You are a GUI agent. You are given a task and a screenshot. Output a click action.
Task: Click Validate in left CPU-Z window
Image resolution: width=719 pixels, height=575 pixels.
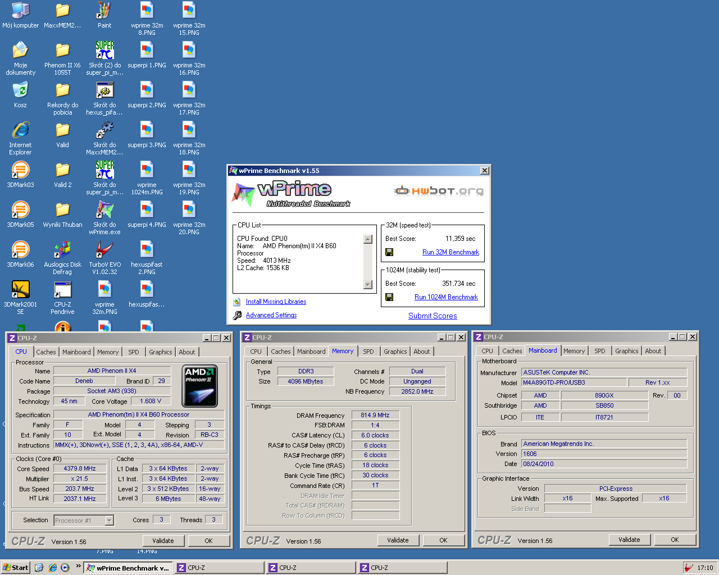(163, 541)
